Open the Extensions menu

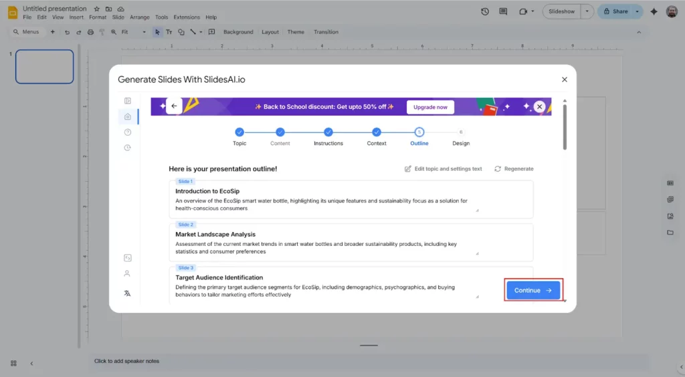point(186,17)
